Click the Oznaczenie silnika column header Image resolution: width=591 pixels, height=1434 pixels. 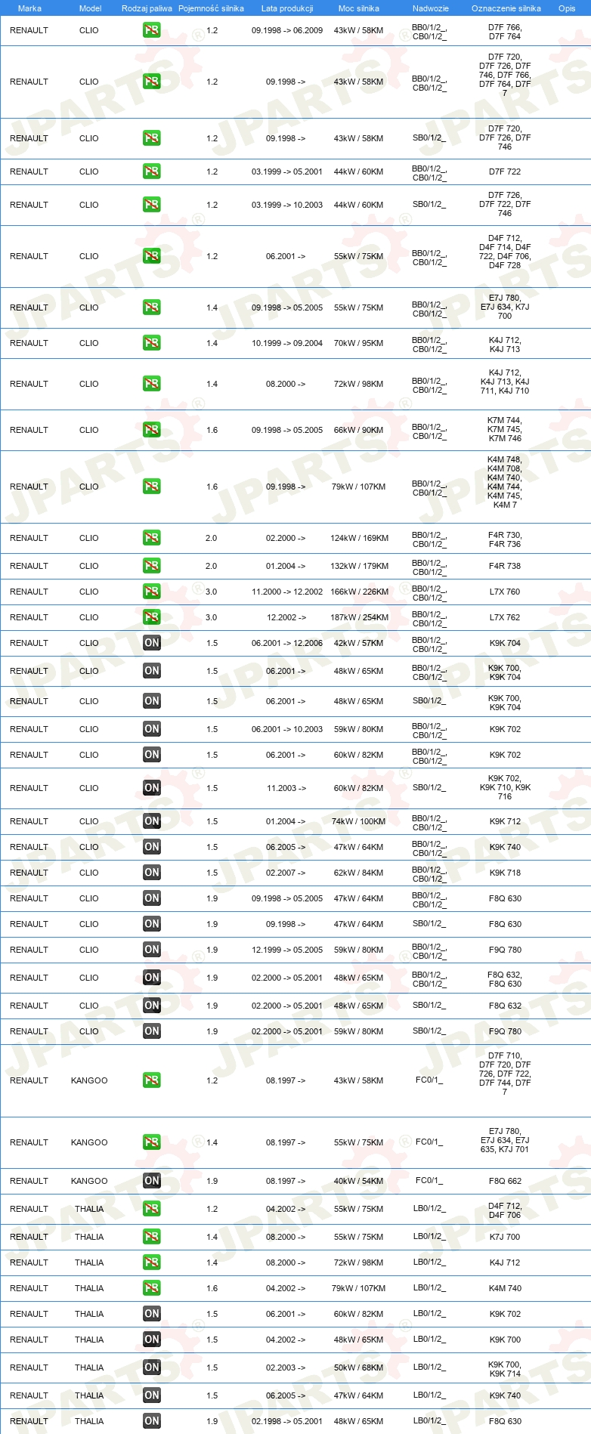(506, 8)
